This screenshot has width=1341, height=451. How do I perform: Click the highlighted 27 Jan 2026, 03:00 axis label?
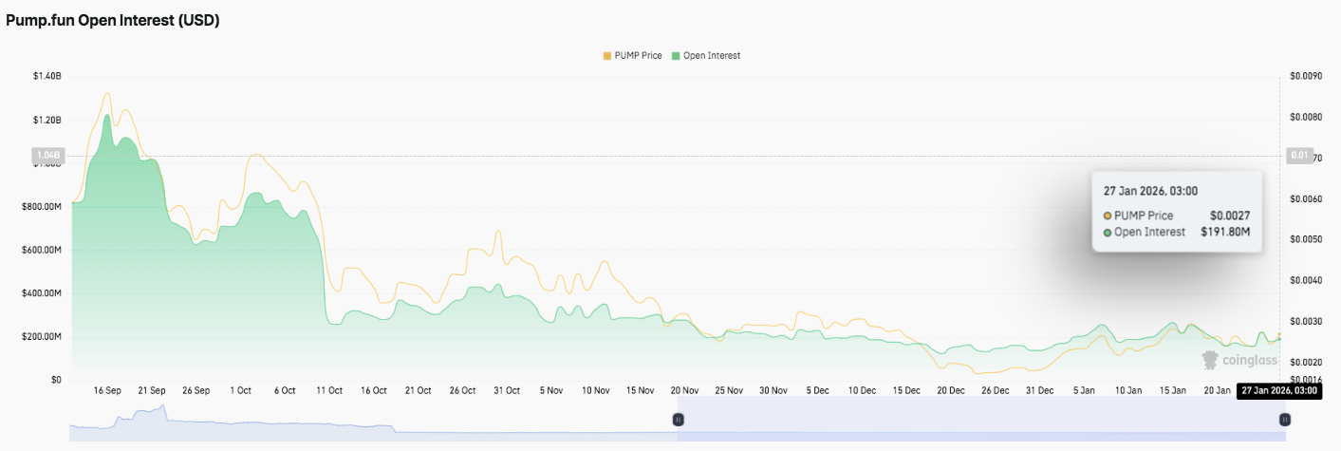(1279, 390)
